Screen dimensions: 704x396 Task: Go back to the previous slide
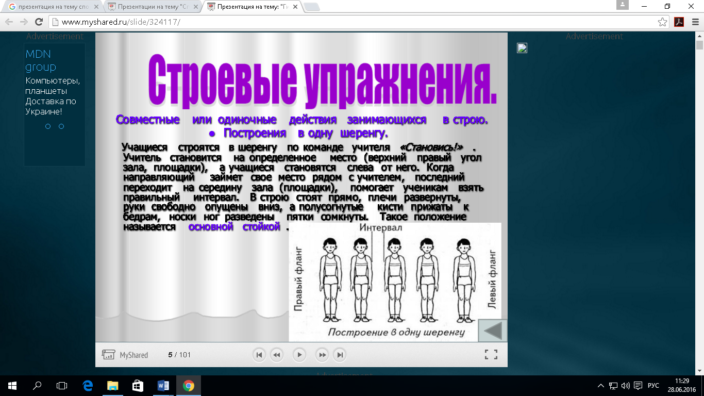pos(277,355)
